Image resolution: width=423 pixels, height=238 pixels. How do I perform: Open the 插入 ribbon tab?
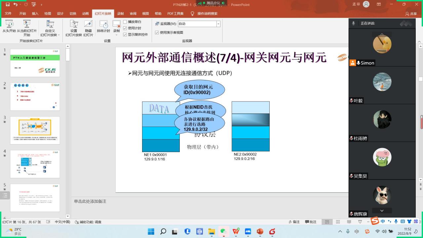(x=35, y=14)
